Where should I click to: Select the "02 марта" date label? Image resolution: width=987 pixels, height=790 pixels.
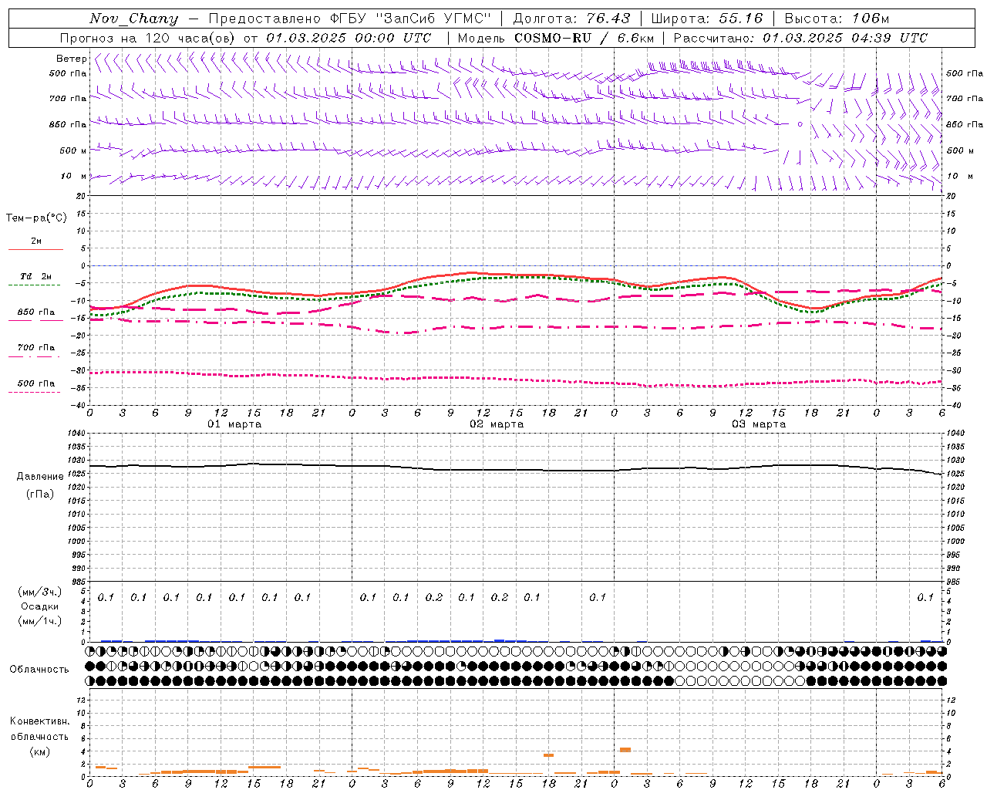click(x=497, y=424)
